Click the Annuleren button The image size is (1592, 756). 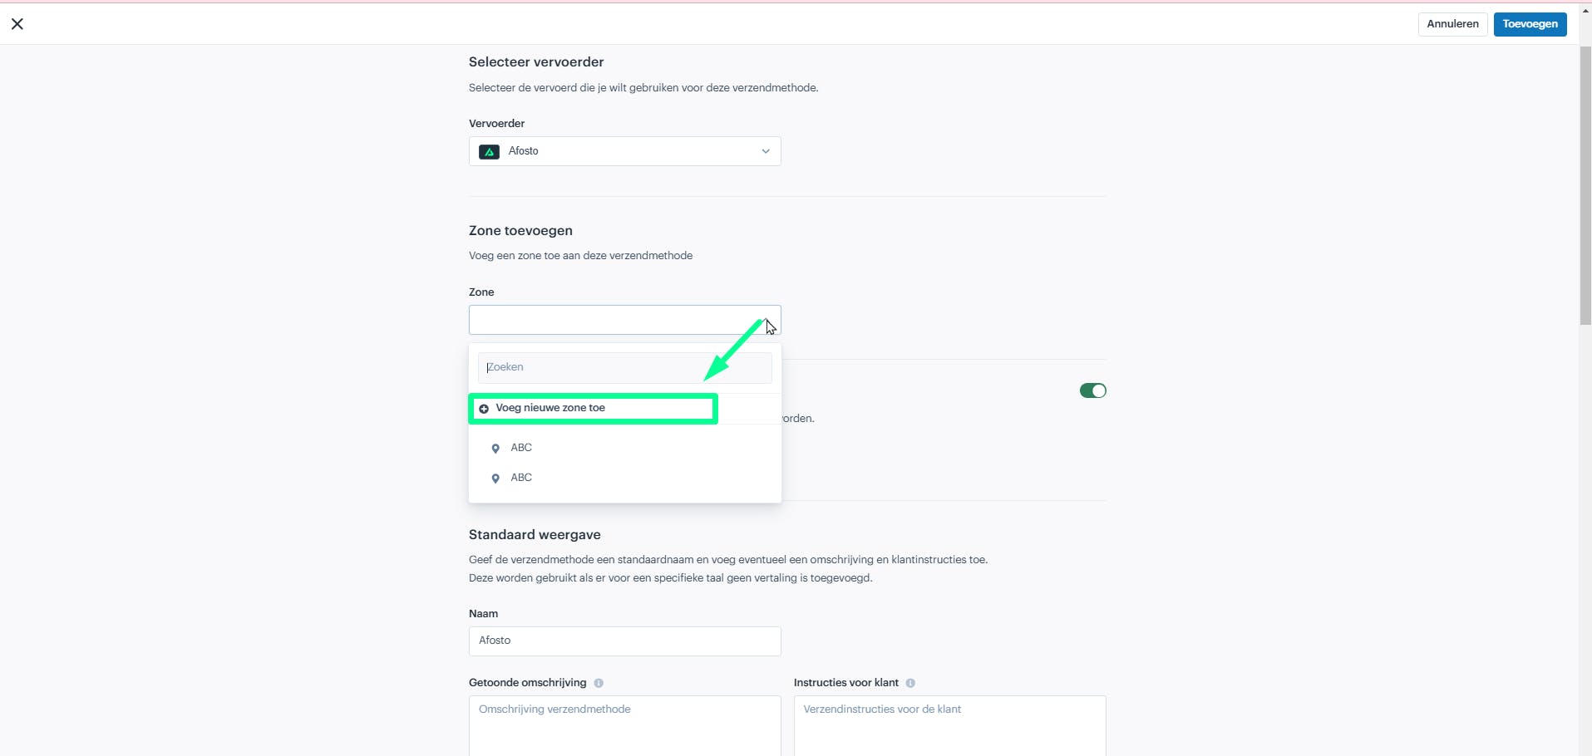(x=1452, y=24)
